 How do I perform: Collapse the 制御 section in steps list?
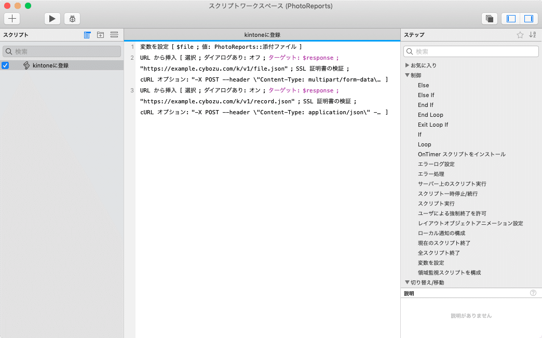(x=408, y=75)
